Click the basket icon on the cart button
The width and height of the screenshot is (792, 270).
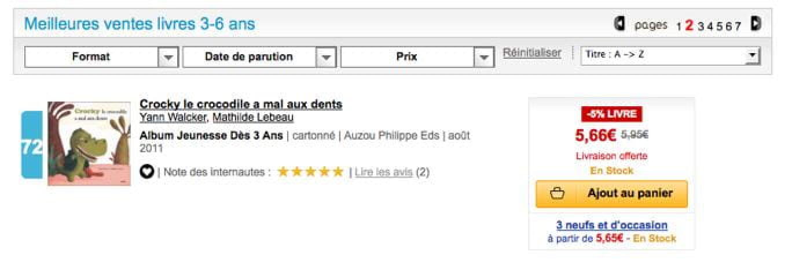pyautogui.click(x=557, y=194)
